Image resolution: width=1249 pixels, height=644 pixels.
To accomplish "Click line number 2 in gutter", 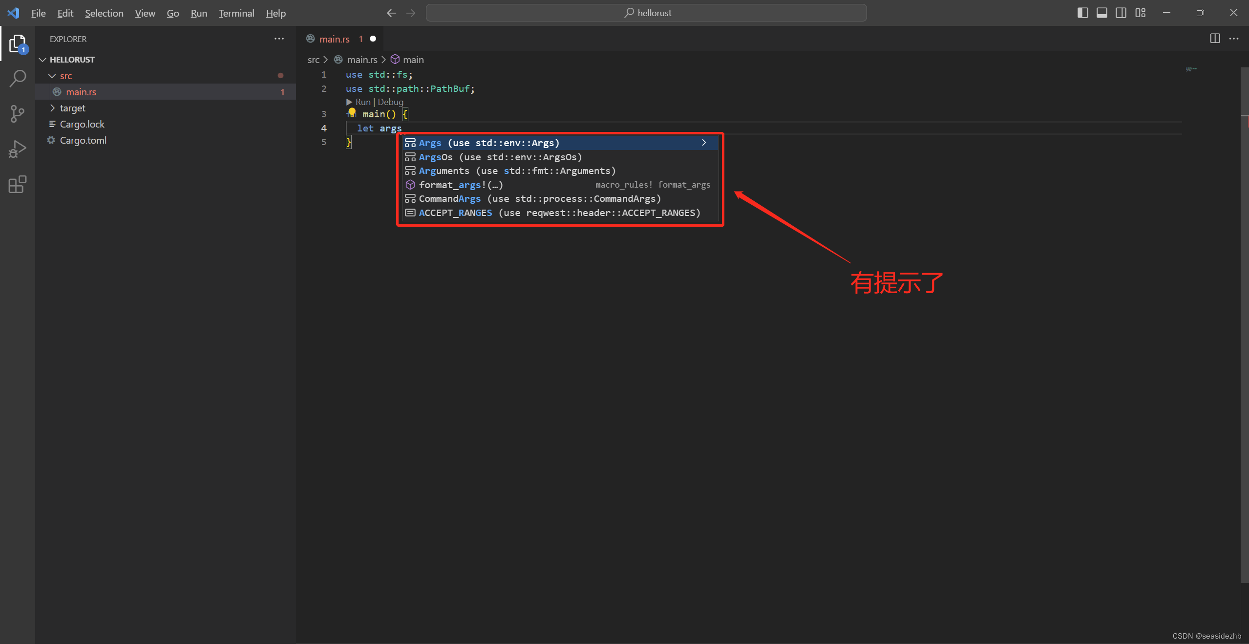I will pyautogui.click(x=323, y=88).
